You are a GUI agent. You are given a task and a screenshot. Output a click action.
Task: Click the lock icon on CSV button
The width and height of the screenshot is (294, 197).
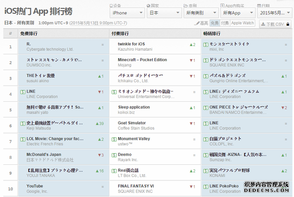(x=288, y=24)
